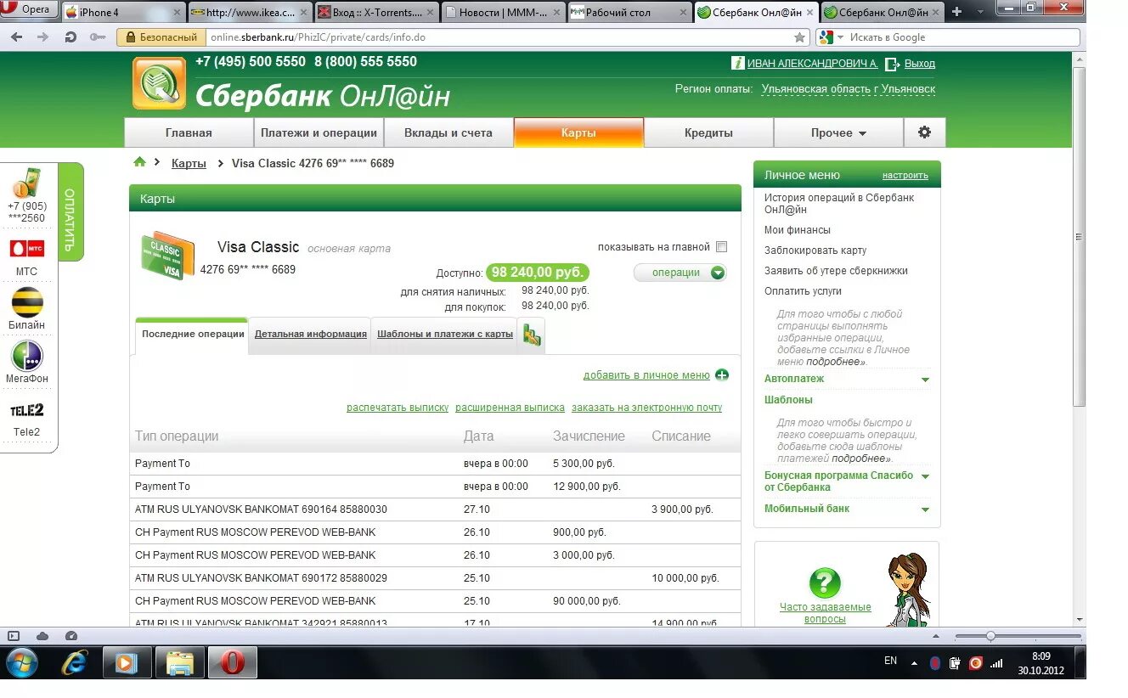
Task: Click the green question mark FAQ icon
Action: [824, 583]
